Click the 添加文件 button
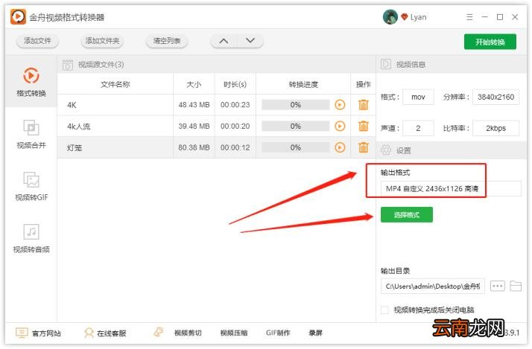532x349 pixels. pos(37,41)
